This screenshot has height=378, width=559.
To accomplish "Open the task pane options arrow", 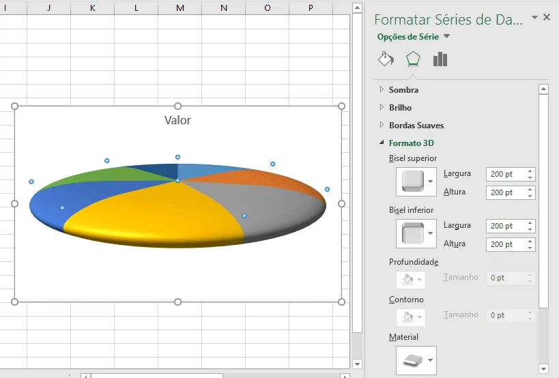I will pyautogui.click(x=534, y=17).
